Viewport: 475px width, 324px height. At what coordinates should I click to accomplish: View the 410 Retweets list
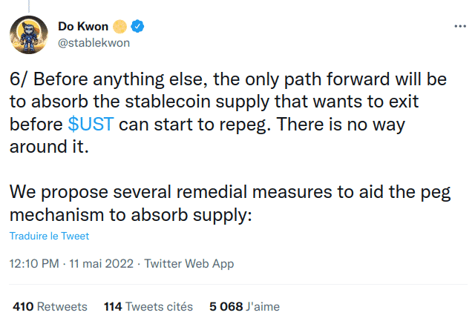[x=50, y=307]
